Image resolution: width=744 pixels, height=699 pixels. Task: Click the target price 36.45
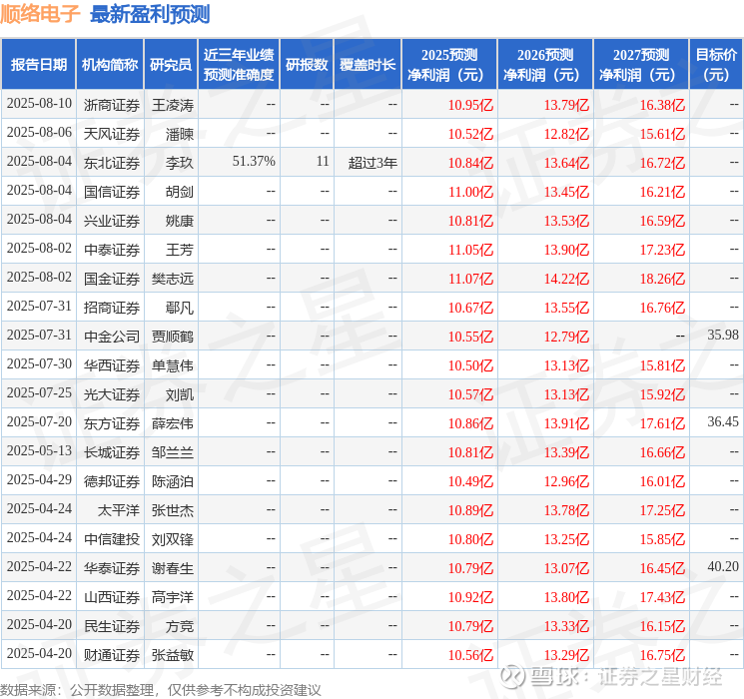pyautogui.click(x=723, y=421)
